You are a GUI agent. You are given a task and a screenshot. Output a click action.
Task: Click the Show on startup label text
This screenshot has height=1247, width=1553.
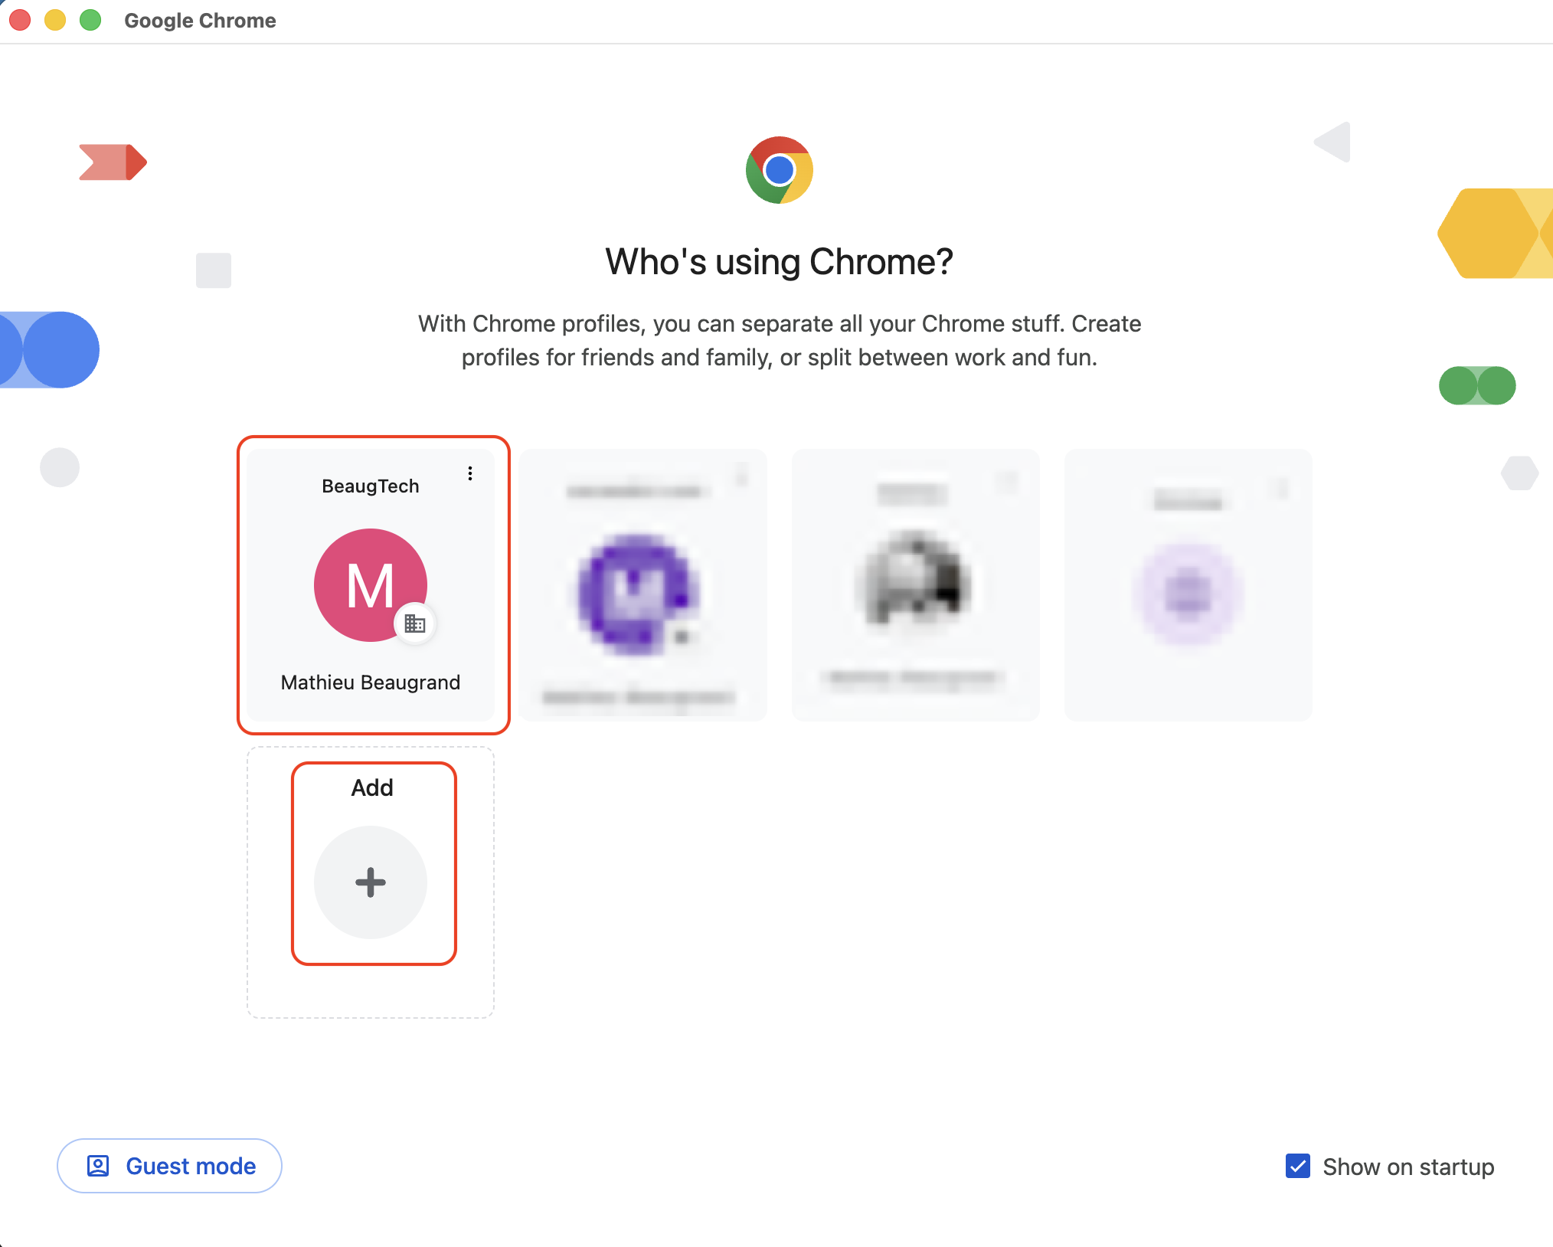(1408, 1167)
